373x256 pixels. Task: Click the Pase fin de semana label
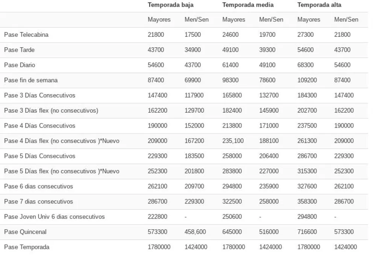pyautogui.click(x=31, y=80)
